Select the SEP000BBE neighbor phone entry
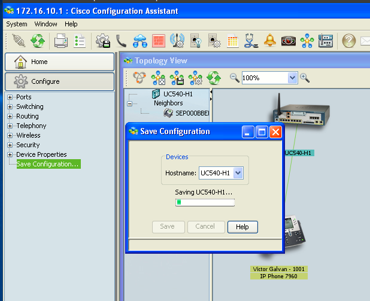This screenshot has height=301, width=370. click(192, 113)
